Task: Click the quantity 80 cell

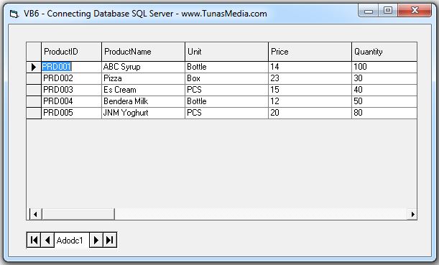Action: pos(384,113)
